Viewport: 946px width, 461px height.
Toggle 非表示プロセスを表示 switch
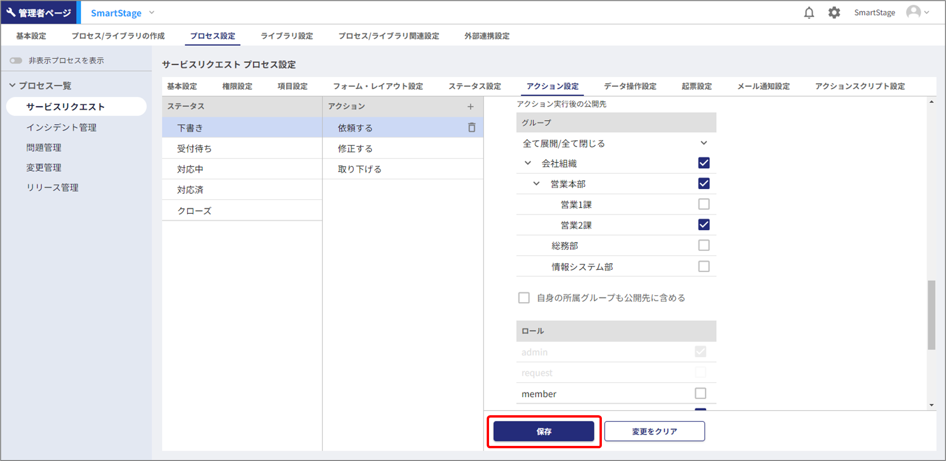pyautogui.click(x=16, y=60)
